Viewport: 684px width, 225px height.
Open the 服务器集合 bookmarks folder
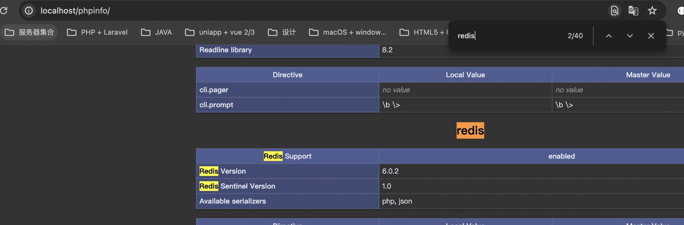coord(29,32)
